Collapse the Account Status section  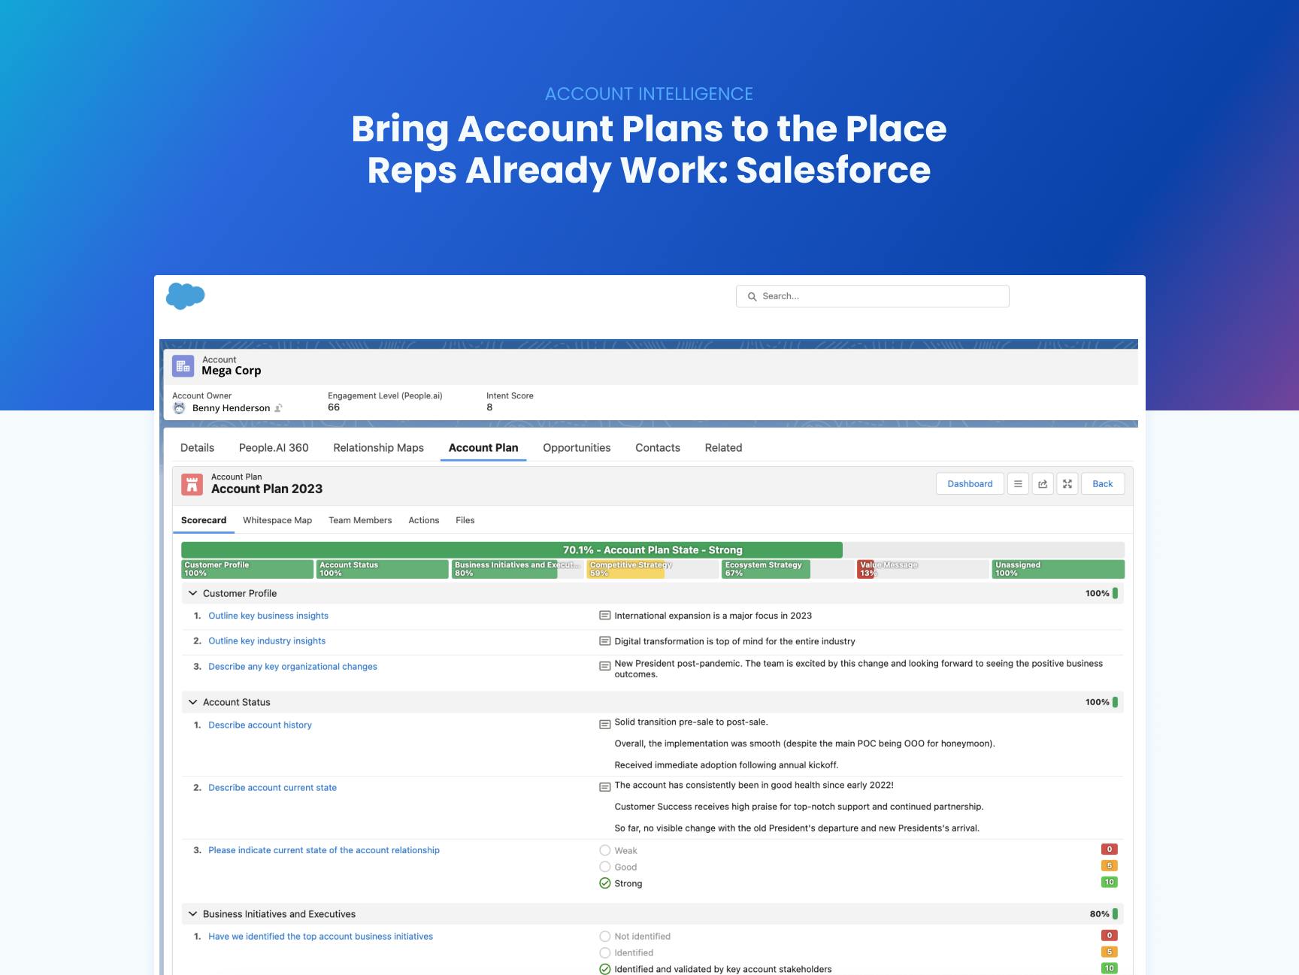tap(192, 702)
